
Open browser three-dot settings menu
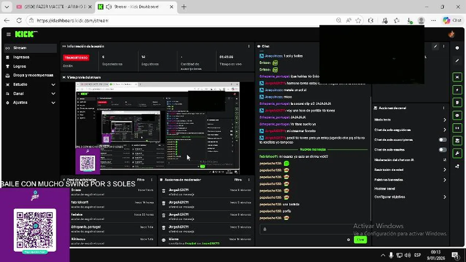(434, 20)
